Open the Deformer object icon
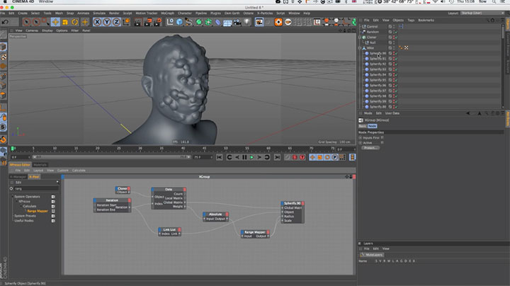The width and height of the screenshot is (510, 286). [218, 22]
